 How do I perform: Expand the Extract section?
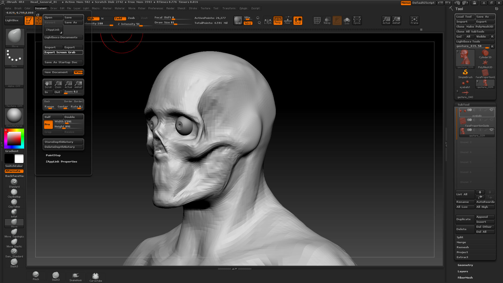[x=462, y=257]
